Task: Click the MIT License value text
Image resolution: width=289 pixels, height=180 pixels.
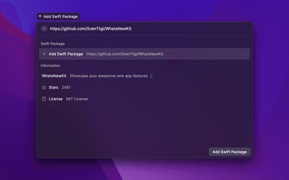Action: pyautogui.click(x=77, y=99)
